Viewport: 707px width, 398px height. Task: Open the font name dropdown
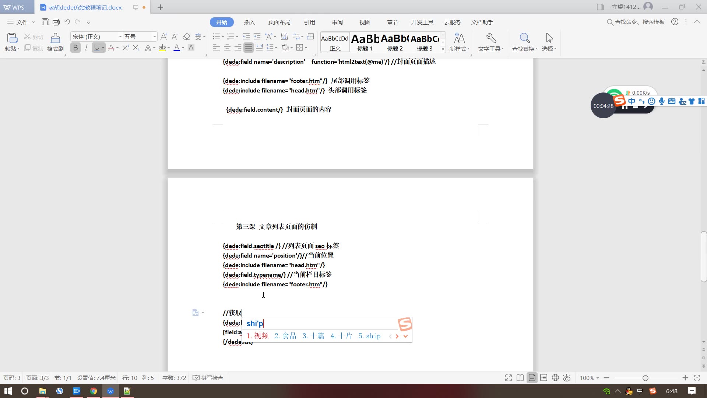[120, 36]
